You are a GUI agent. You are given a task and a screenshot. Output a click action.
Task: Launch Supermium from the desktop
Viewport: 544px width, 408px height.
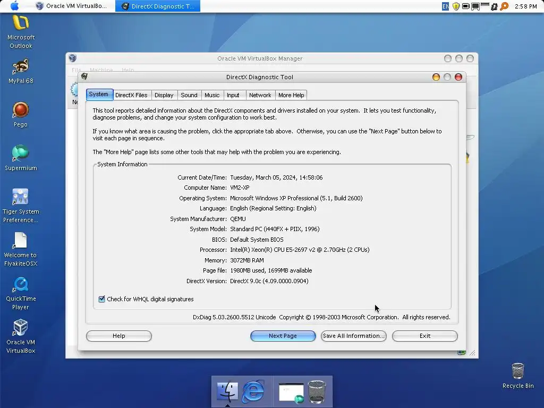pyautogui.click(x=21, y=158)
